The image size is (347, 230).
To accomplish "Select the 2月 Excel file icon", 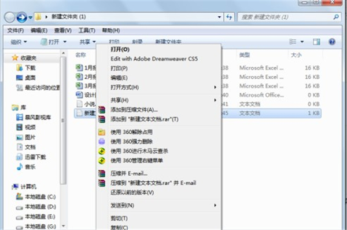I will 79,76.
